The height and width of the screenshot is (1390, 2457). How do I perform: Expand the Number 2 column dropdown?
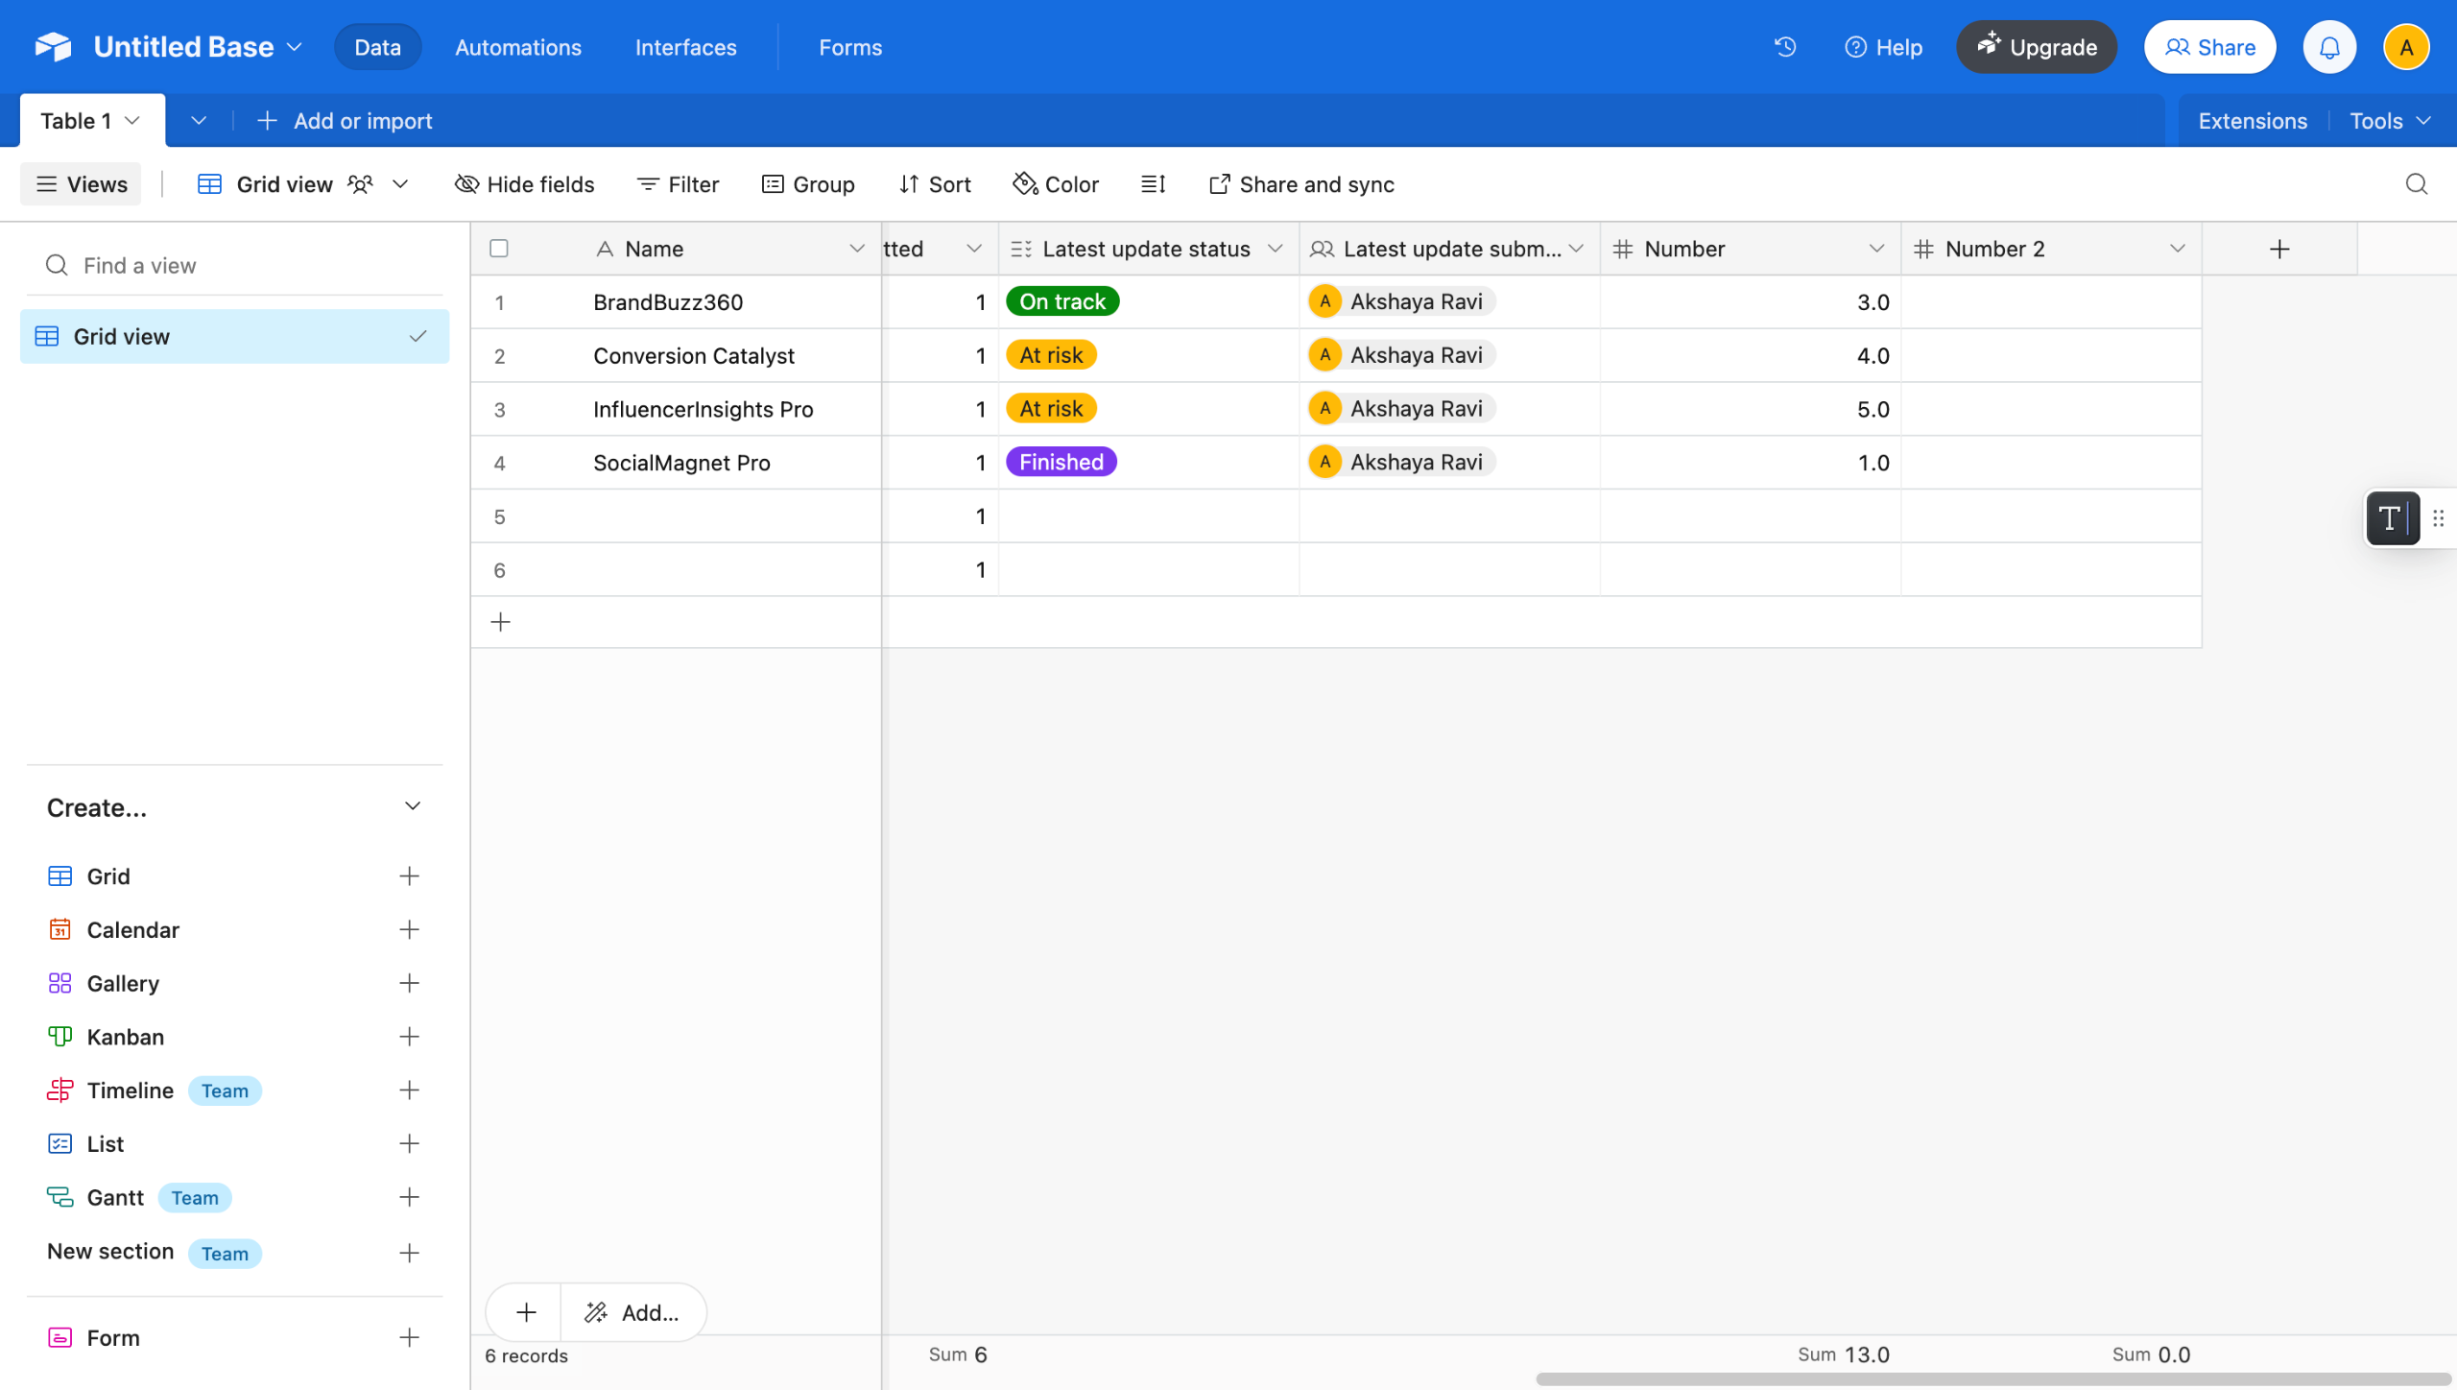click(x=2177, y=250)
